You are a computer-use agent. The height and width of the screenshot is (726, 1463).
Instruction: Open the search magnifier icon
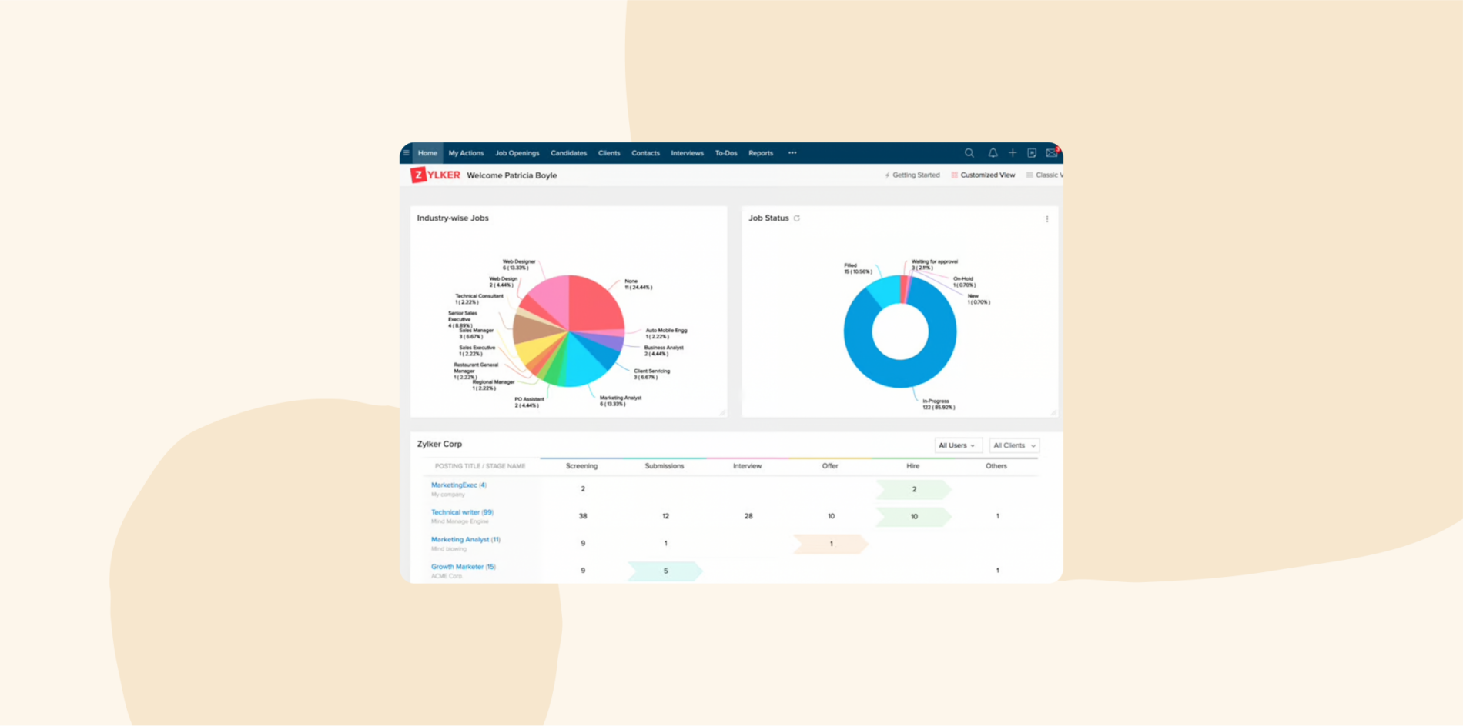(969, 153)
